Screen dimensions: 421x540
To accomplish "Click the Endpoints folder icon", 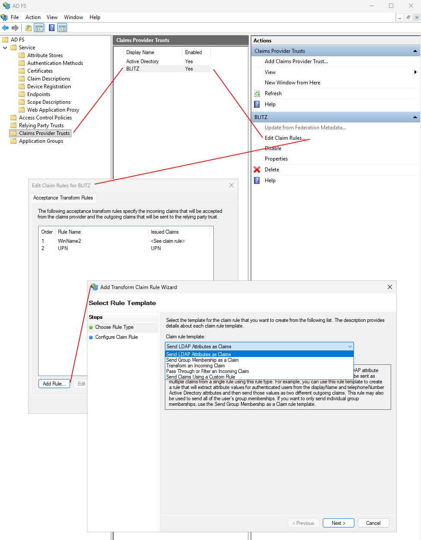I will (22, 94).
